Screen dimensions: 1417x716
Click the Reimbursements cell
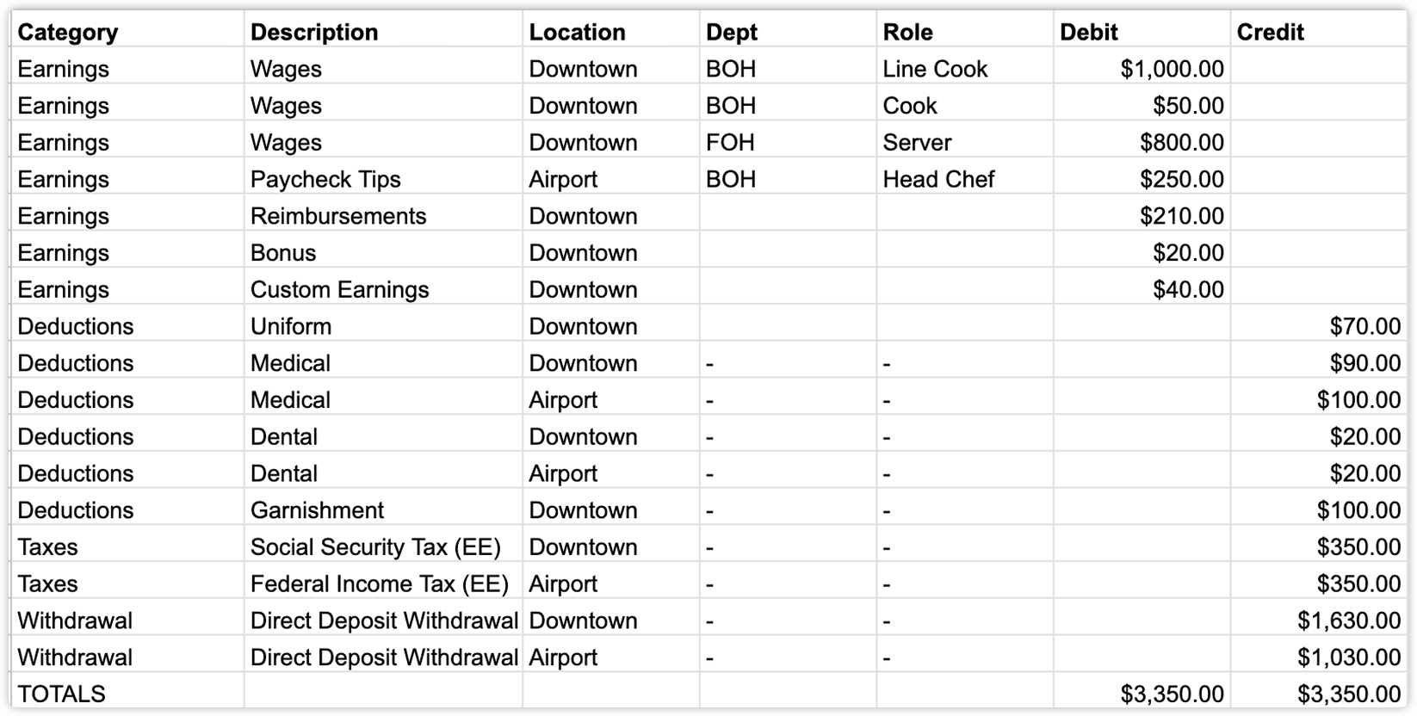(338, 216)
